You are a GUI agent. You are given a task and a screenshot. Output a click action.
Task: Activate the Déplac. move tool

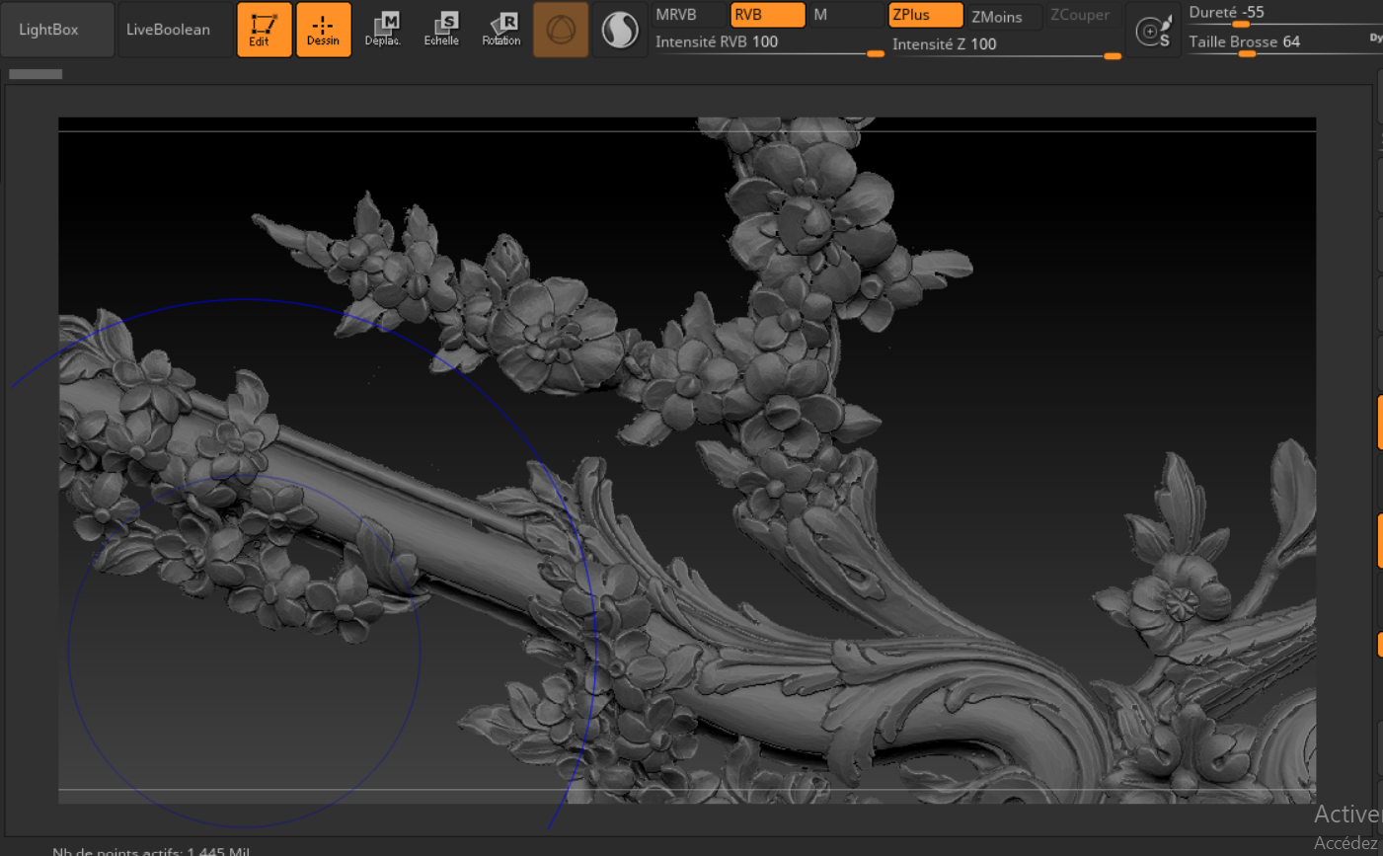(383, 30)
